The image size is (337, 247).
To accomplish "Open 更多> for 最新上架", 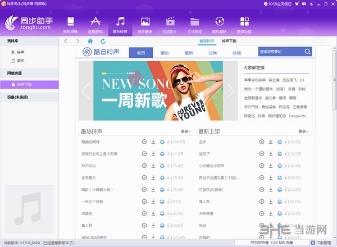I will coord(303,131).
